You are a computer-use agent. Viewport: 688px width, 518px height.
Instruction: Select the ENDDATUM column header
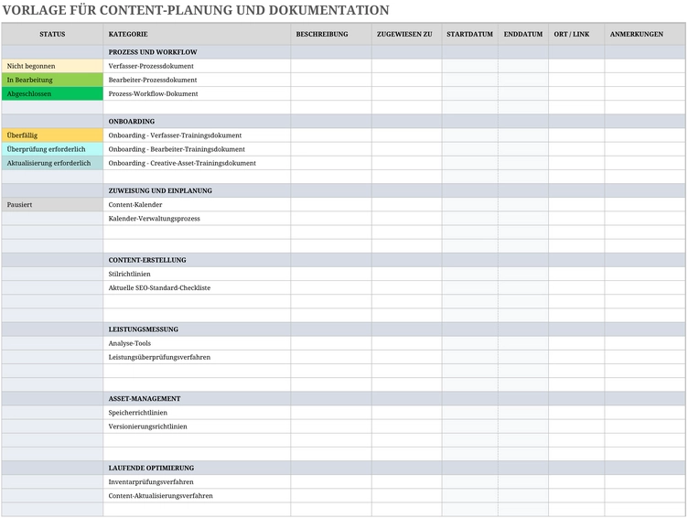tap(523, 34)
